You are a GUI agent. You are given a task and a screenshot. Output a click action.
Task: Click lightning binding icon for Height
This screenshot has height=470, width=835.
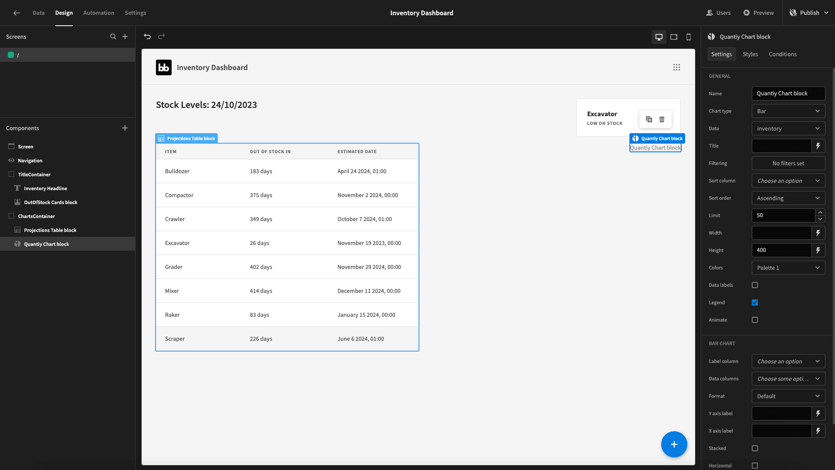(818, 250)
